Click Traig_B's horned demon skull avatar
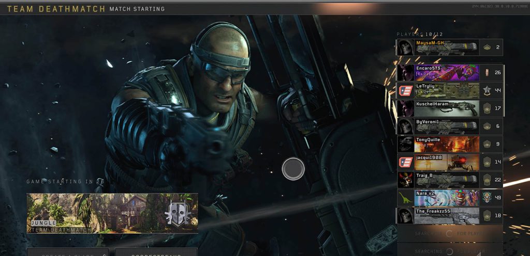 tap(406, 180)
